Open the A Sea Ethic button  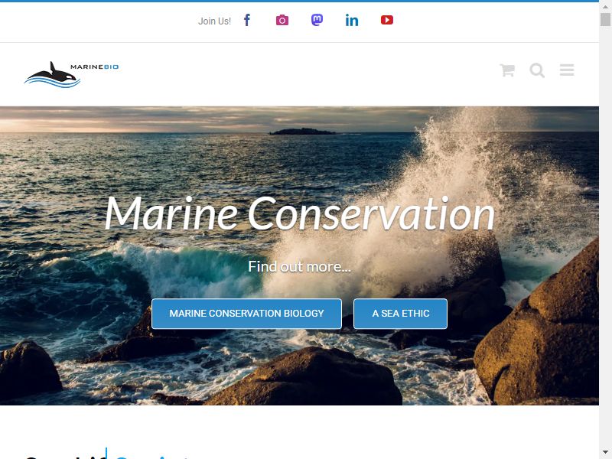click(x=400, y=314)
